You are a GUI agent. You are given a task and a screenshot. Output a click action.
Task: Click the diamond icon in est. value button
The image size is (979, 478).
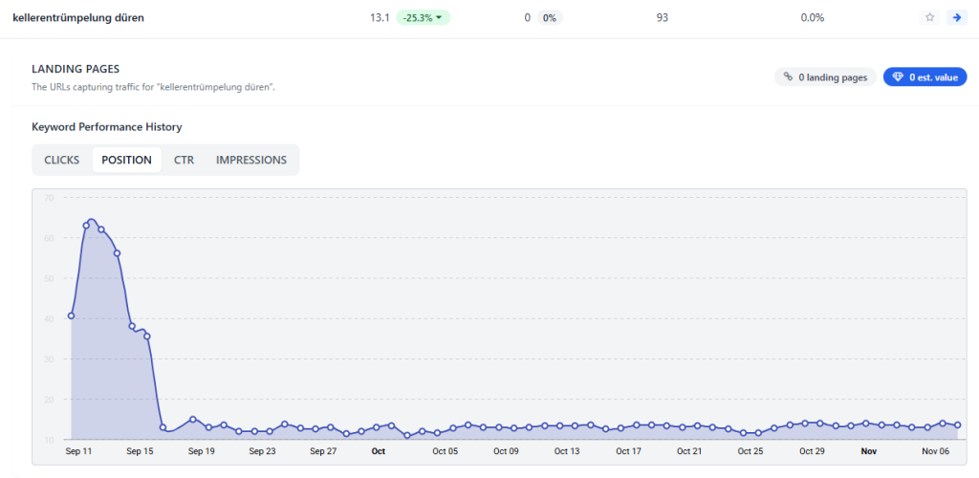pyautogui.click(x=897, y=77)
